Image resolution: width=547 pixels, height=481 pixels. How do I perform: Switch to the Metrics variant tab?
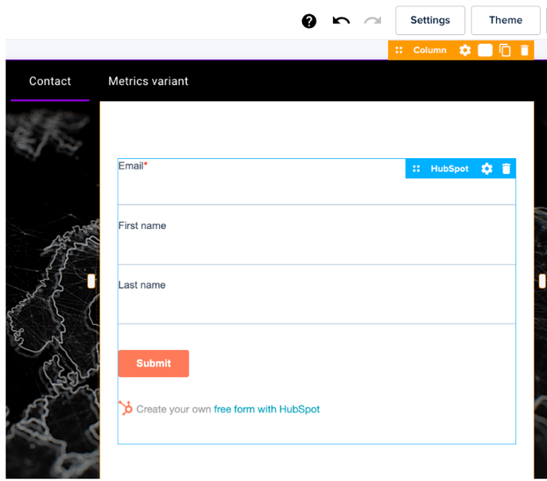[x=148, y=81]
